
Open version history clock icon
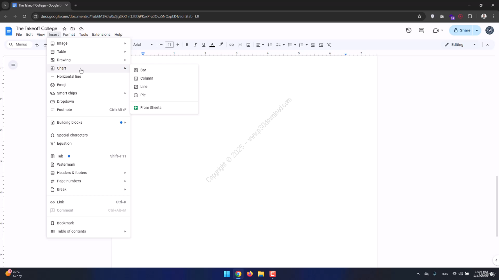coord(409,30)
